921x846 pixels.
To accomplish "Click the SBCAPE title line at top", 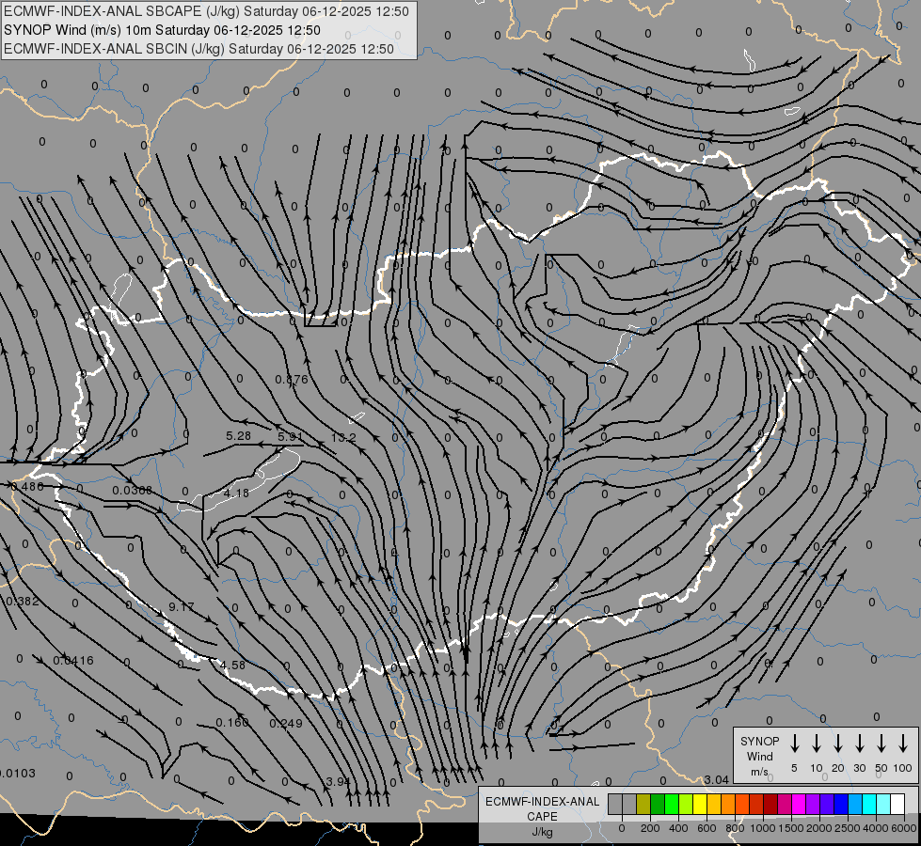I will [x=206, y=11].
